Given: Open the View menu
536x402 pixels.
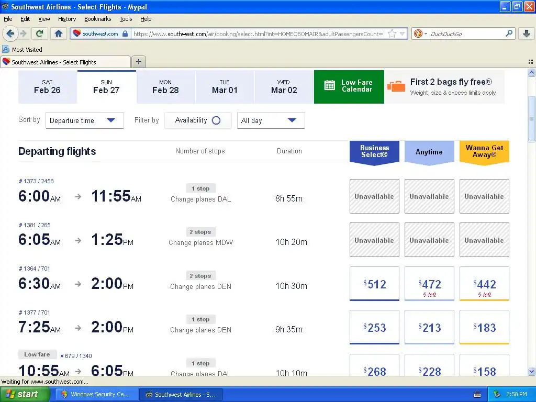Looking at the screenshot, I should click(x=44, y=19).
